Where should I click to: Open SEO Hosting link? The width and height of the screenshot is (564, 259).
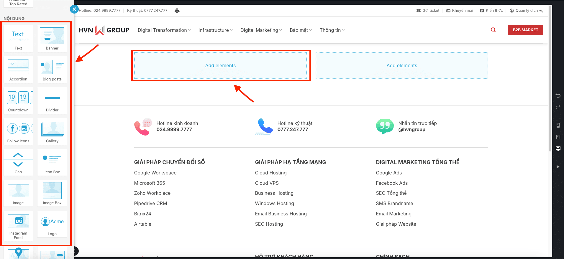pos(269,224)
